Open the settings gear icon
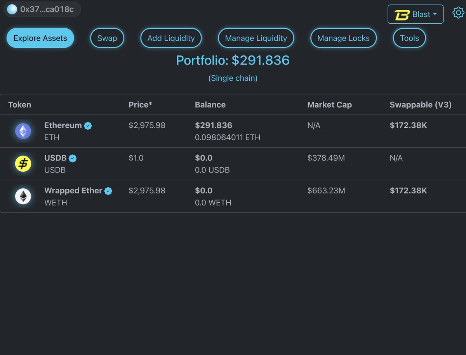466x355 pixels. 458,13
